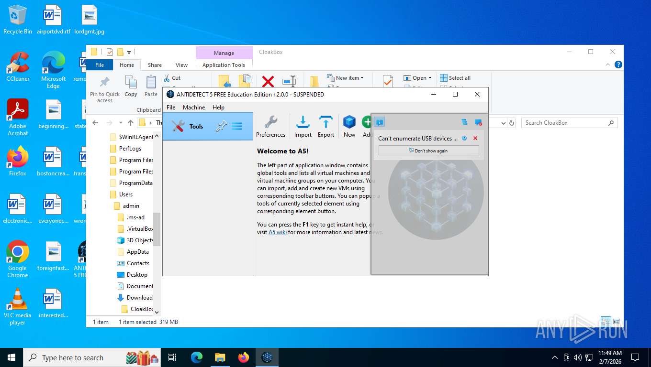
Task: Open the Tools hamburger menu icon
Action: click(237, 127)
